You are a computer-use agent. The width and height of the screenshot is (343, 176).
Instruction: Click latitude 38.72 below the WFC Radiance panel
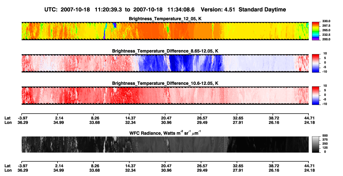point(274,166)
